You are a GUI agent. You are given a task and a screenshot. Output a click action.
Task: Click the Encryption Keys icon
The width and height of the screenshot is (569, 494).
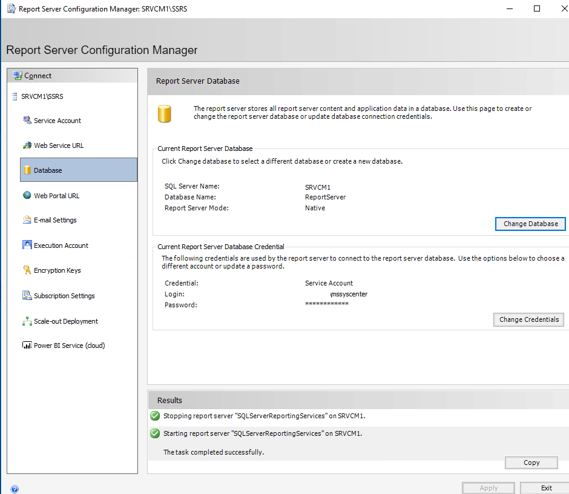tap(27, 270)
